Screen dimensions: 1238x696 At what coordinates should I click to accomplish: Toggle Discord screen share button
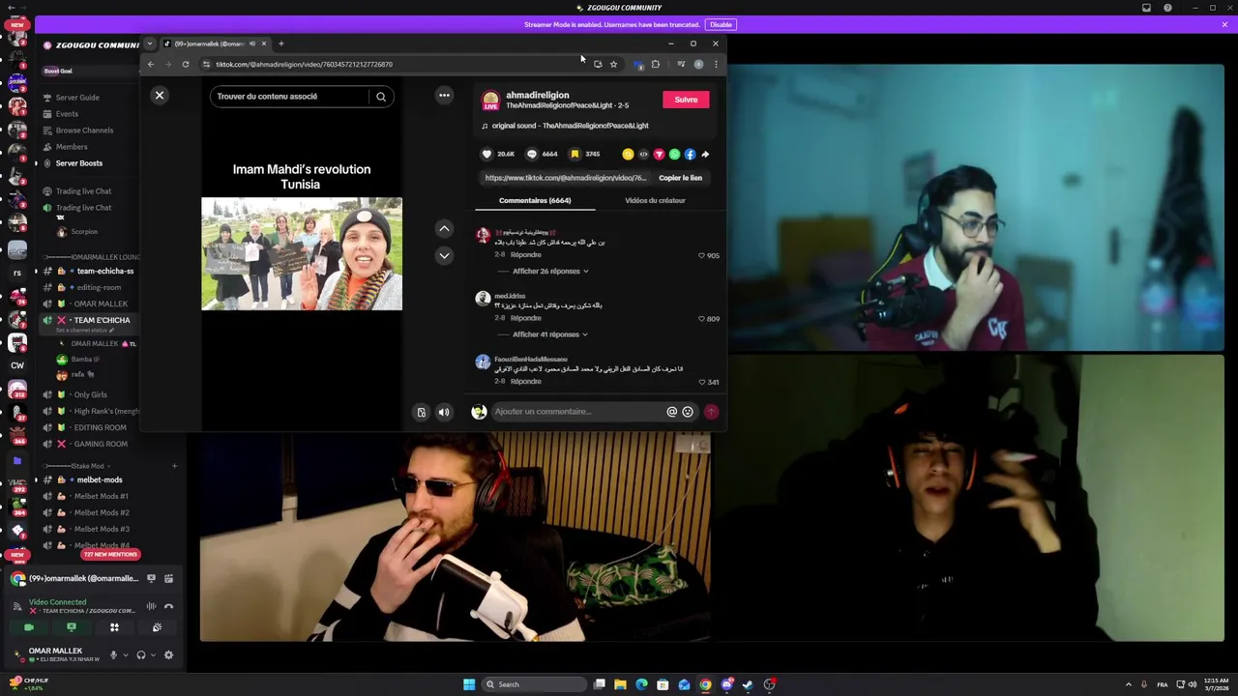(x=72, y=627)
